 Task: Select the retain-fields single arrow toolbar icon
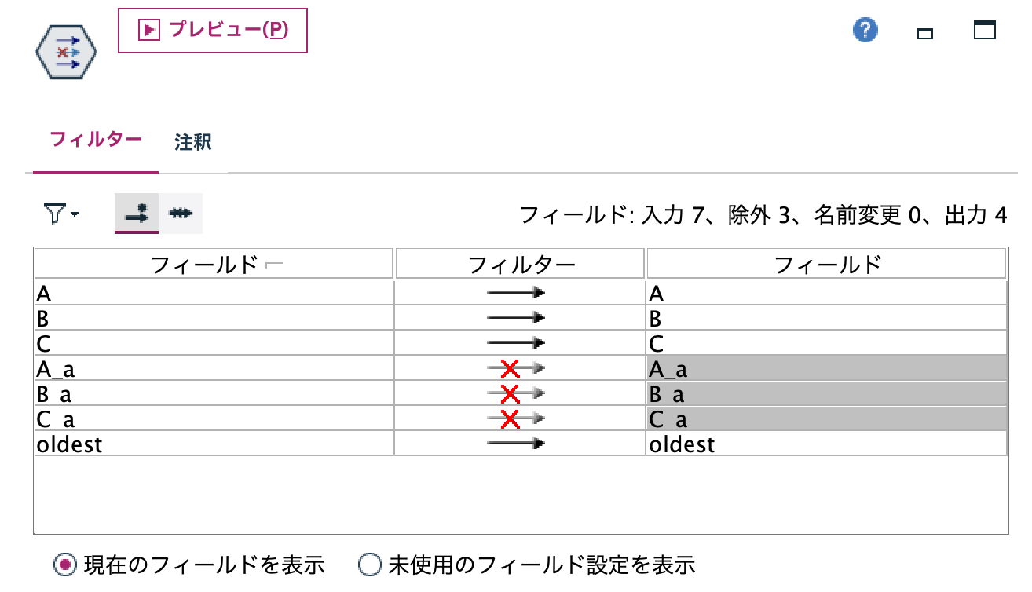pyautogui.click(x=137, y=214)
